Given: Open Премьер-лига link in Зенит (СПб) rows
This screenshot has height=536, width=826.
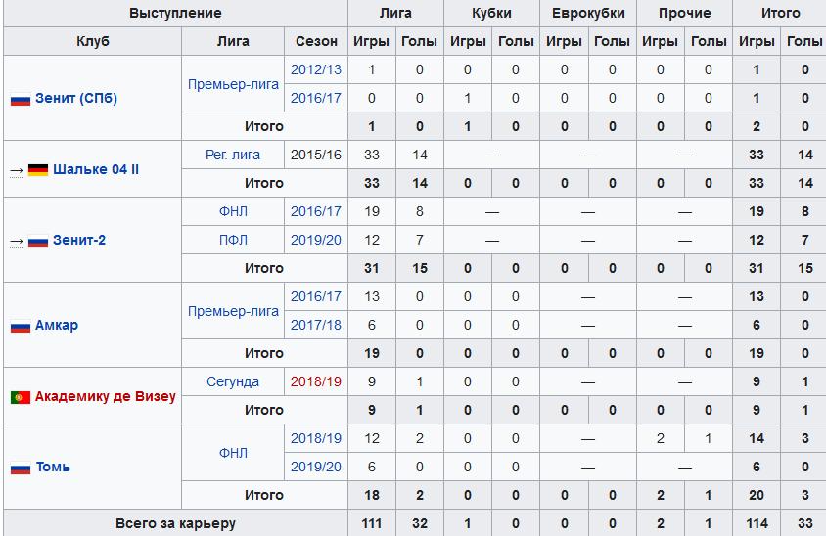Looking at the screenshot, I should pyautogui.click(x=233, y=84).
